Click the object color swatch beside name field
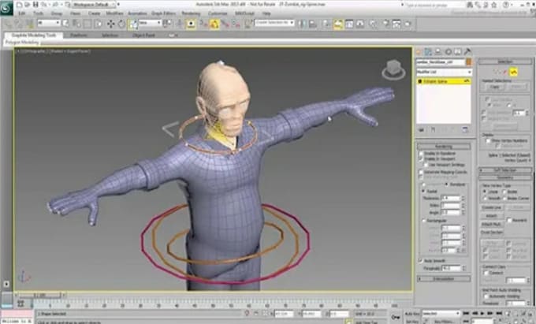 [x=469, y=61]
